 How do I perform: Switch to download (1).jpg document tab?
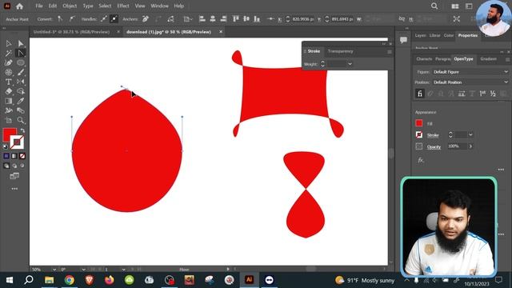coord(169,32)
